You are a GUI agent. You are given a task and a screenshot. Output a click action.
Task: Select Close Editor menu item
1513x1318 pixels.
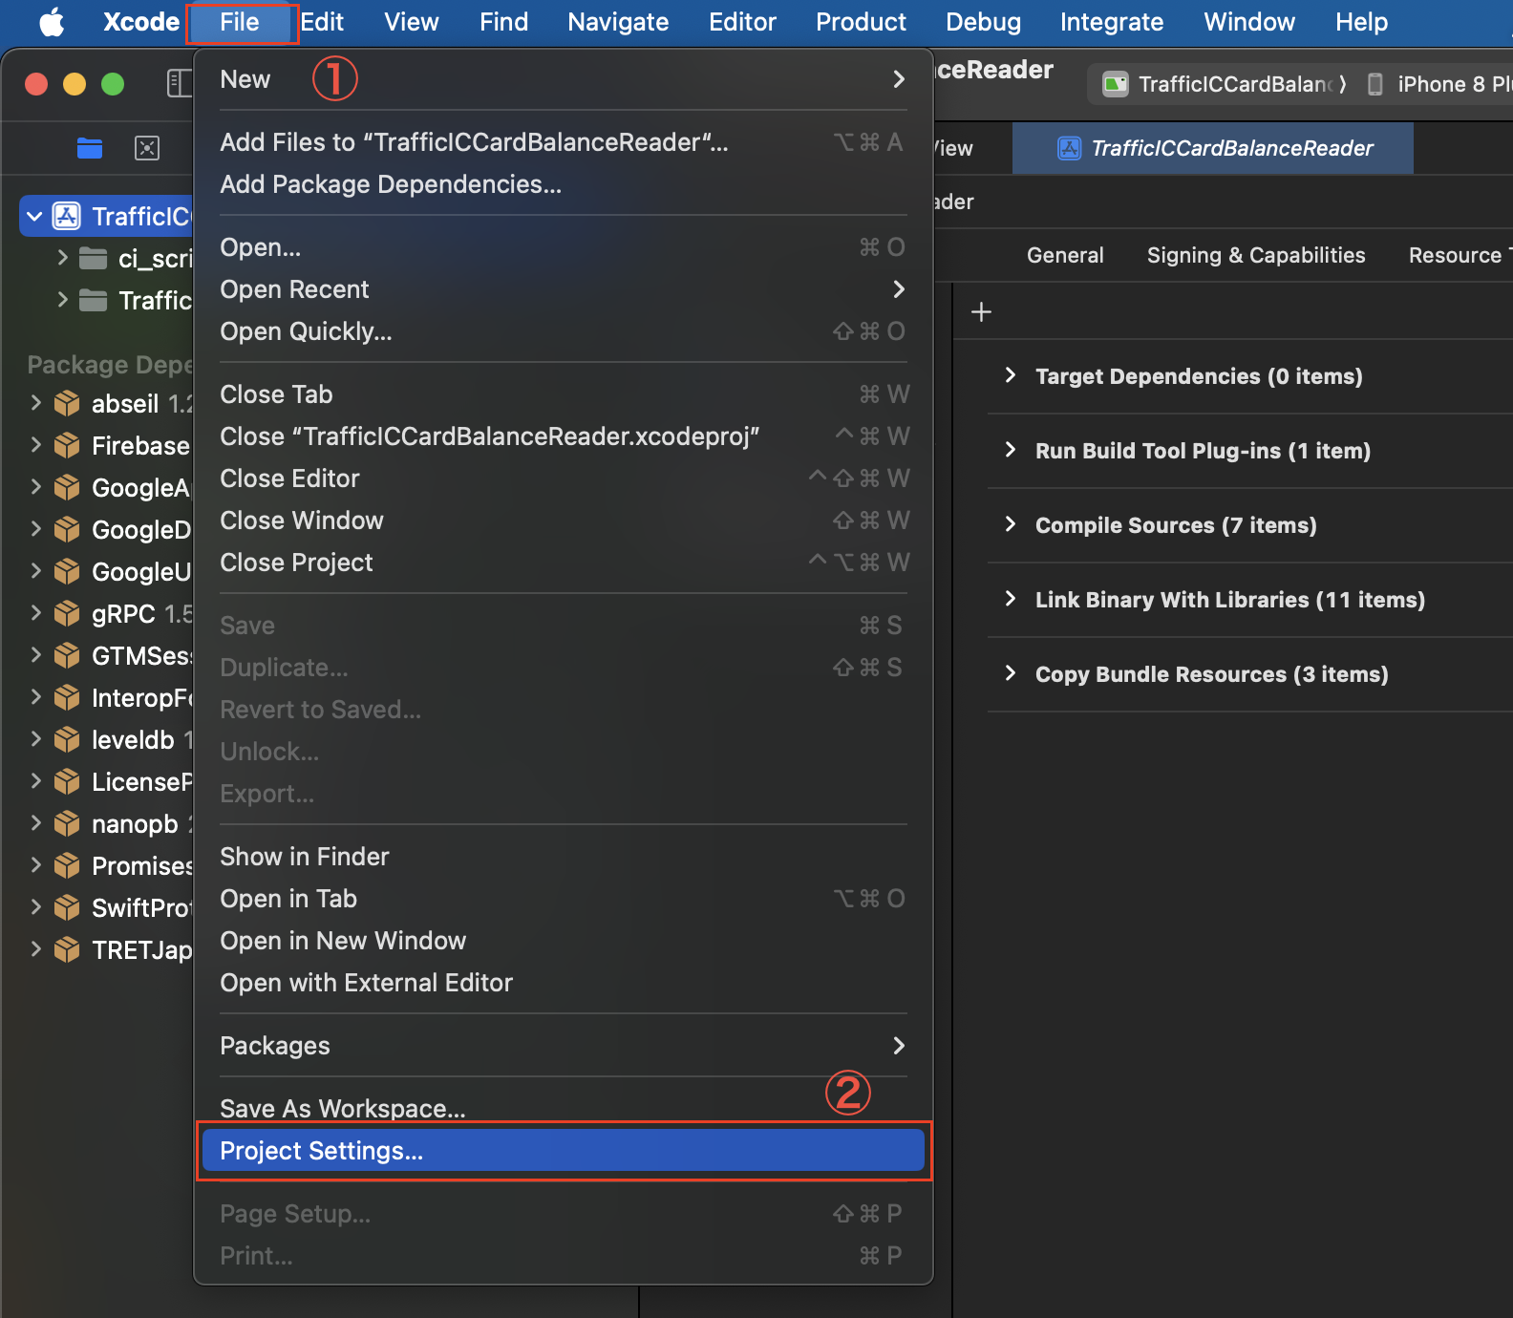pos(564,478)
